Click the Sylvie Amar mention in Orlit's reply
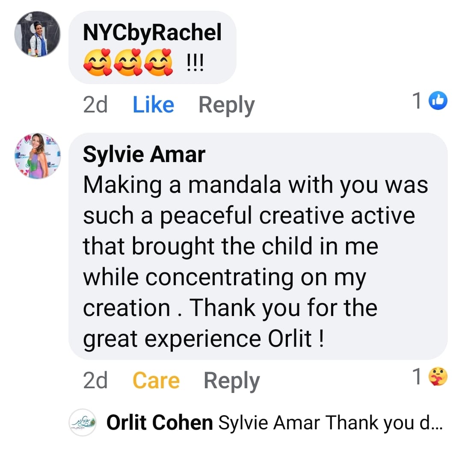 pos(269,422)
